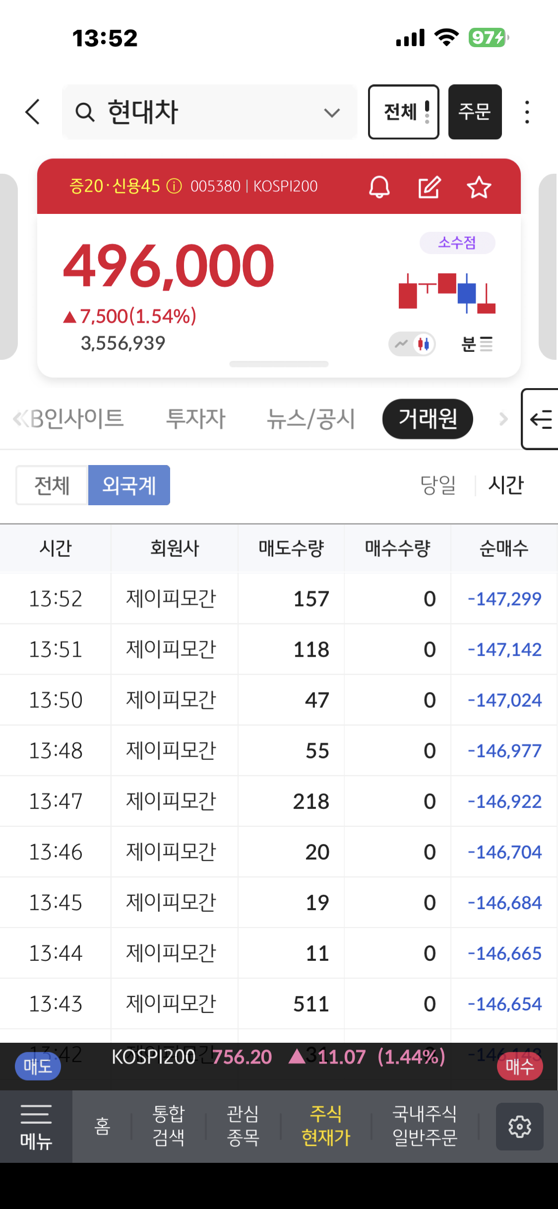Image resolution: width=558 pixels, height=1209 pixels.
Task: Tap the back arrow icon
Action: 33,112
